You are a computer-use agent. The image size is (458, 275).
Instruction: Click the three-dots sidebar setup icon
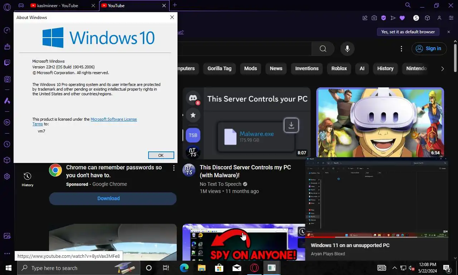(x=7, y=254)
